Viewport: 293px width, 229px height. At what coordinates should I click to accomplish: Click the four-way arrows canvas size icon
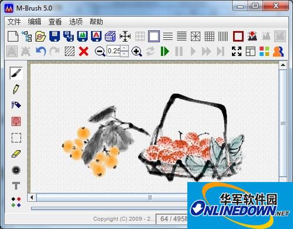[125, 36]
